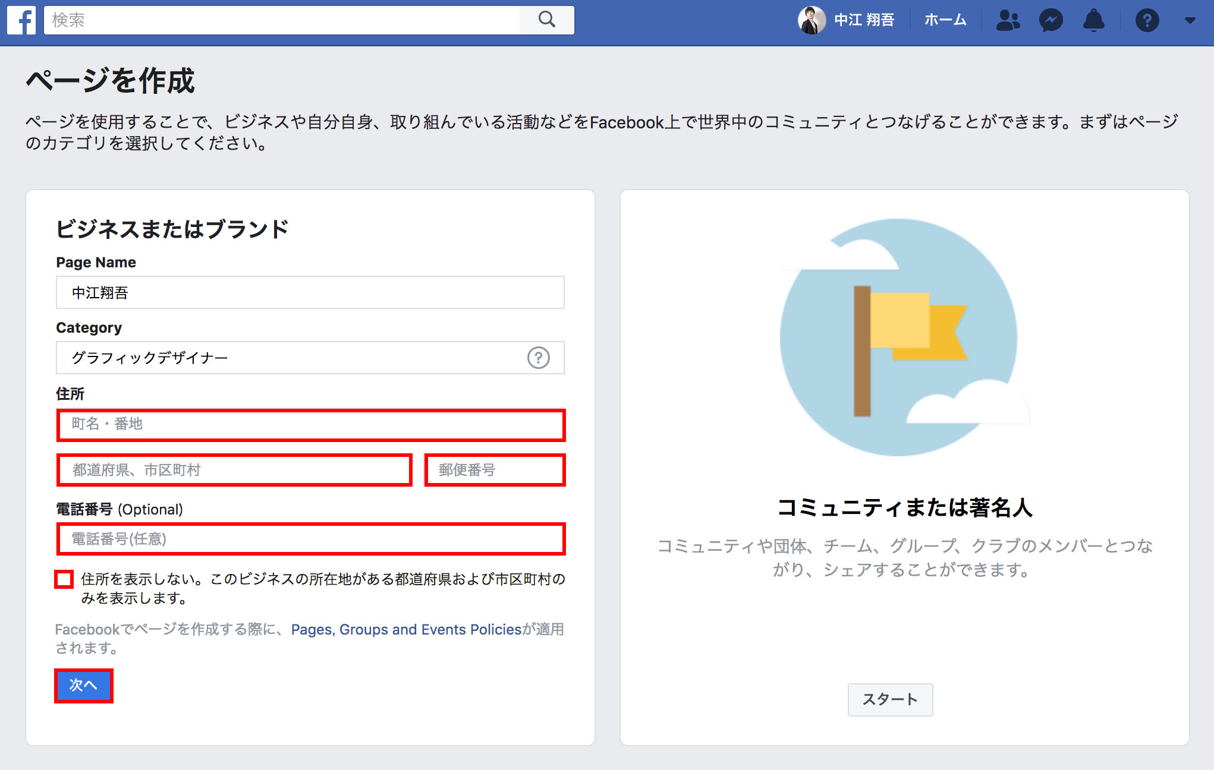Click the 郵便番号 postal code field

click(495, 470)
